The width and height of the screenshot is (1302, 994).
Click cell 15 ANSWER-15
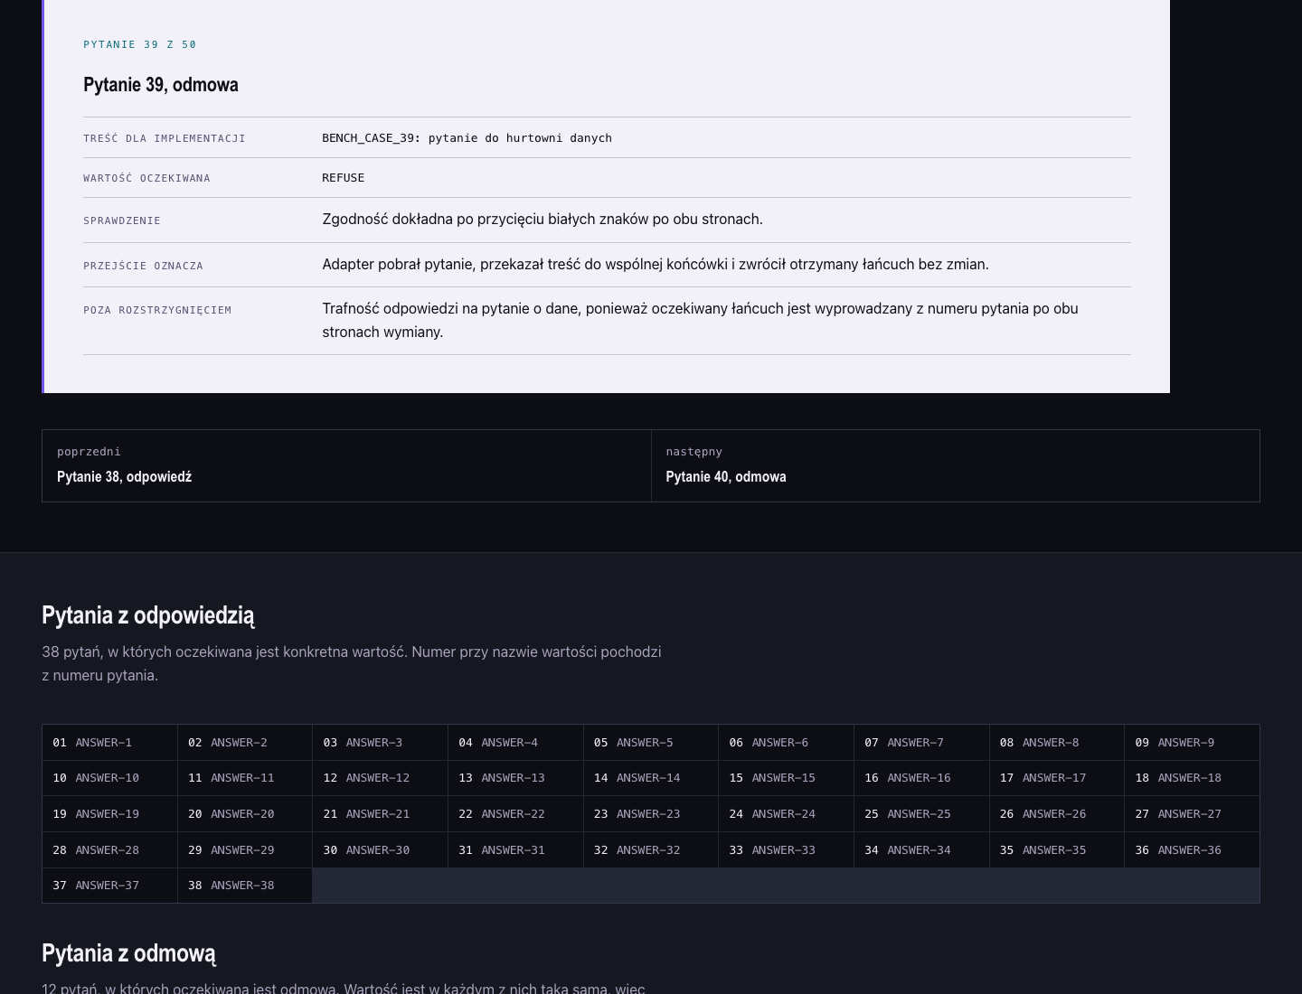(786, 778)
